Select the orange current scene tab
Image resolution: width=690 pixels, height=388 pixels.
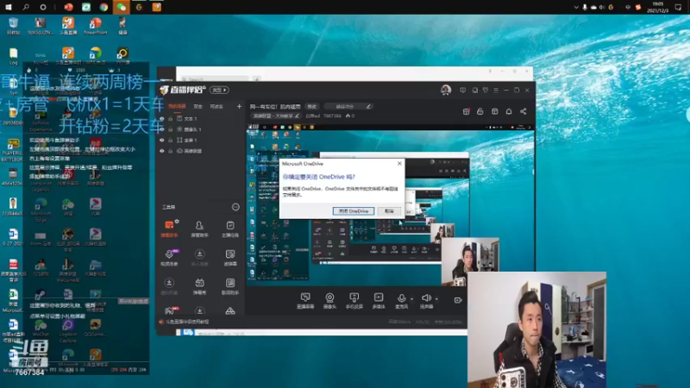[x=177, y=106]
